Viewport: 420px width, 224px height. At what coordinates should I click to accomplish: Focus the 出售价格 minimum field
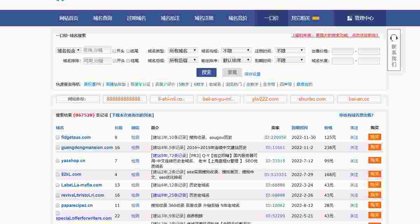click(x=343, y=51)
